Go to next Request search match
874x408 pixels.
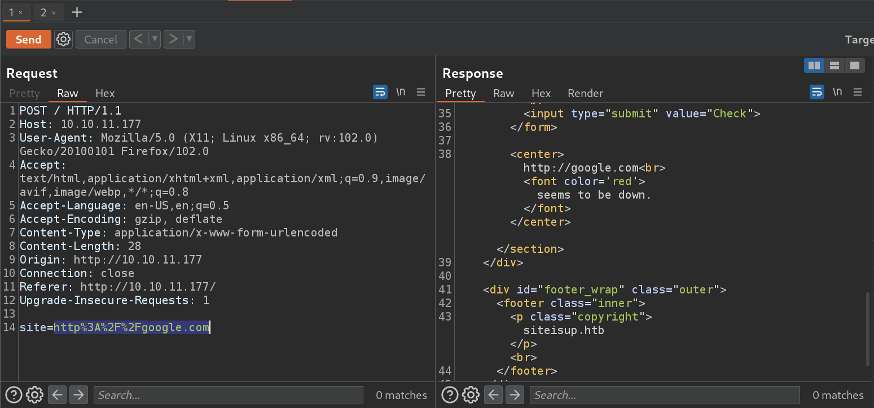pyautogui.click(x=78, y=394)
